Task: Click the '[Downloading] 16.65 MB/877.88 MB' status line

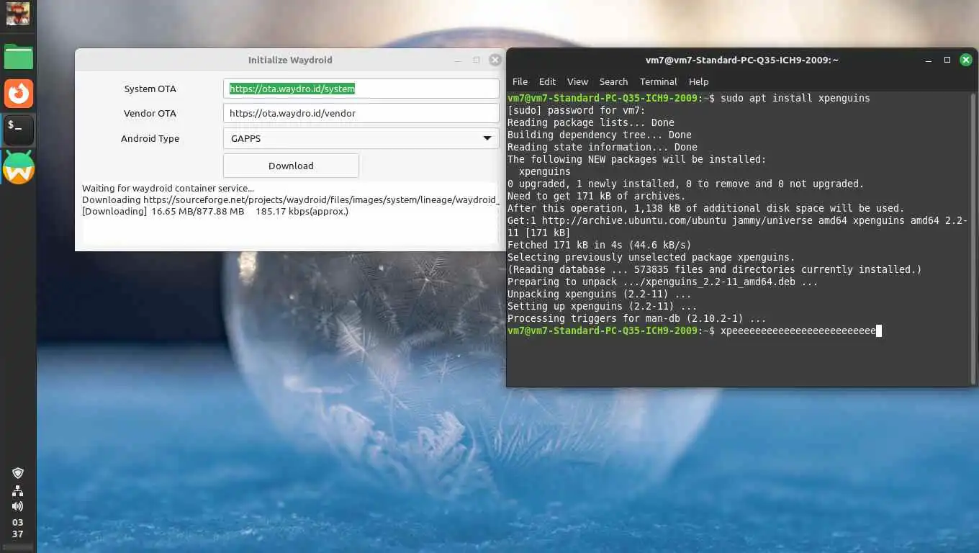Action: point(215,211)
